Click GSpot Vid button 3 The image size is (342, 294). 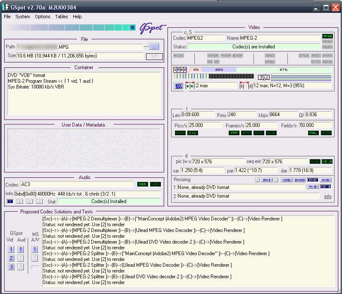click(11, 267)
